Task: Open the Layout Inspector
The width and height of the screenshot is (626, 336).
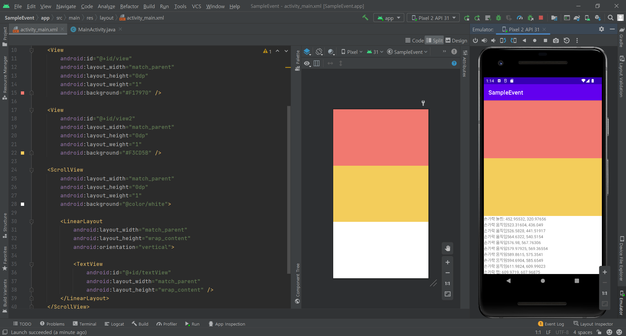Action: click(593, 324)
